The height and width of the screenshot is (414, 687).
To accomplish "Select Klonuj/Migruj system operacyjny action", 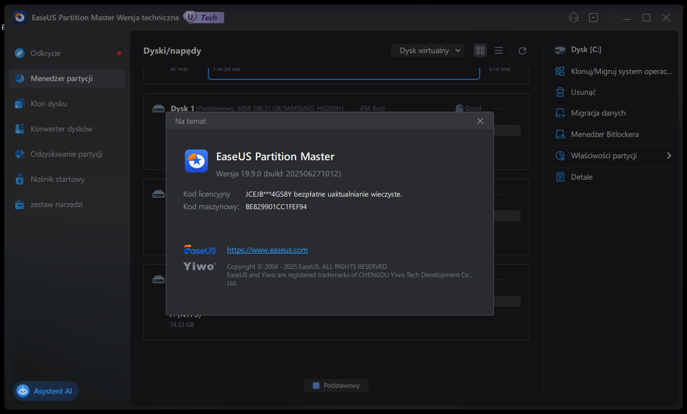I will click(614, 71).
